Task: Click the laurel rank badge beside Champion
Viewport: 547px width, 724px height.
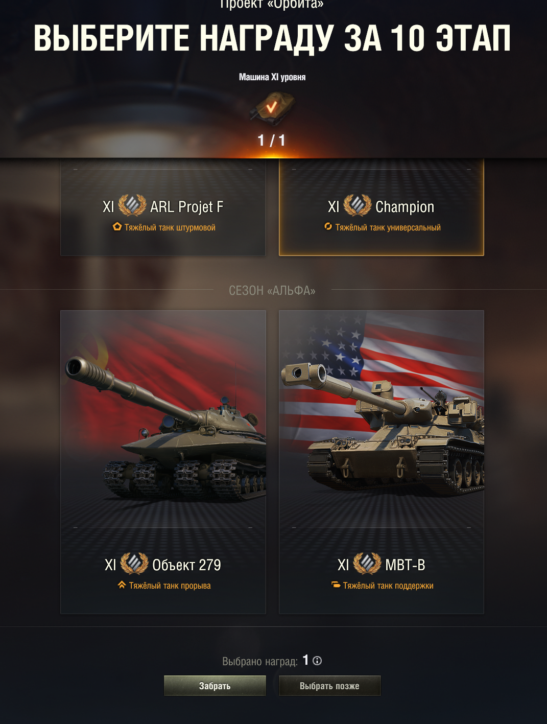Action: pyautogui.click(x=358, y=206)
